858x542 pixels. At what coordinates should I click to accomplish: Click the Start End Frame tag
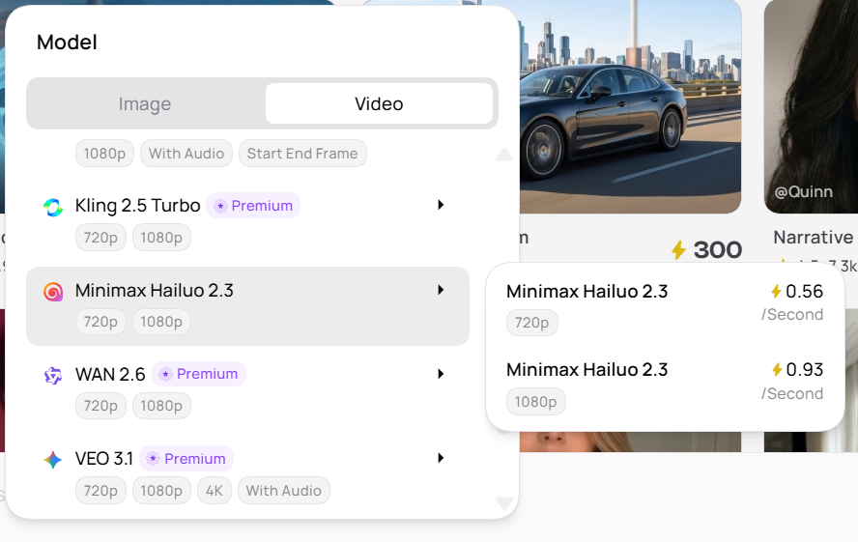tap(302, 154)
